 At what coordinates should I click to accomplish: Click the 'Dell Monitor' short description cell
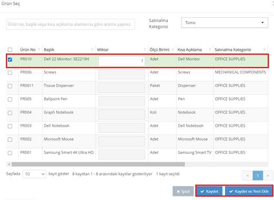pos(189,59)
